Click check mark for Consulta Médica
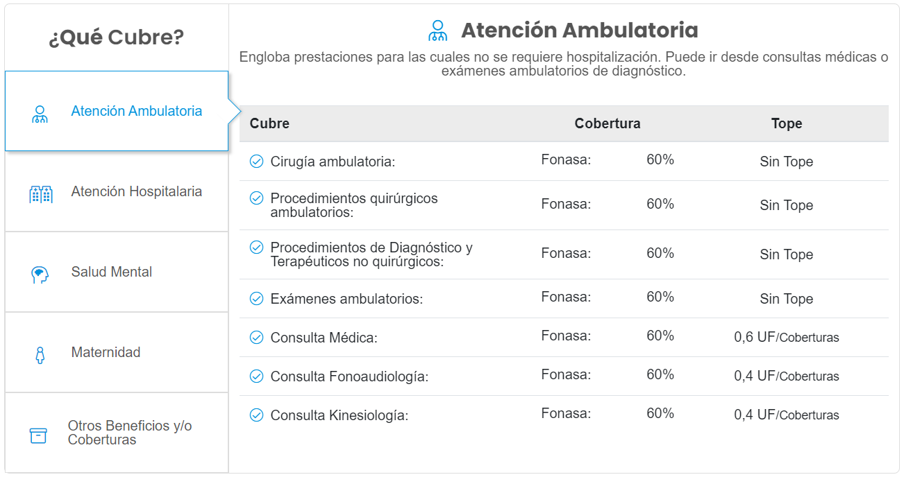 (256, 338)
